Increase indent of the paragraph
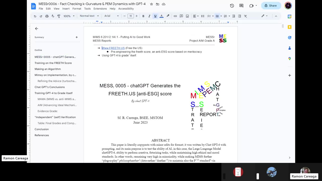The width and height of the screenshot is (322, 181). pyautogui.click(x=239, y=16)
